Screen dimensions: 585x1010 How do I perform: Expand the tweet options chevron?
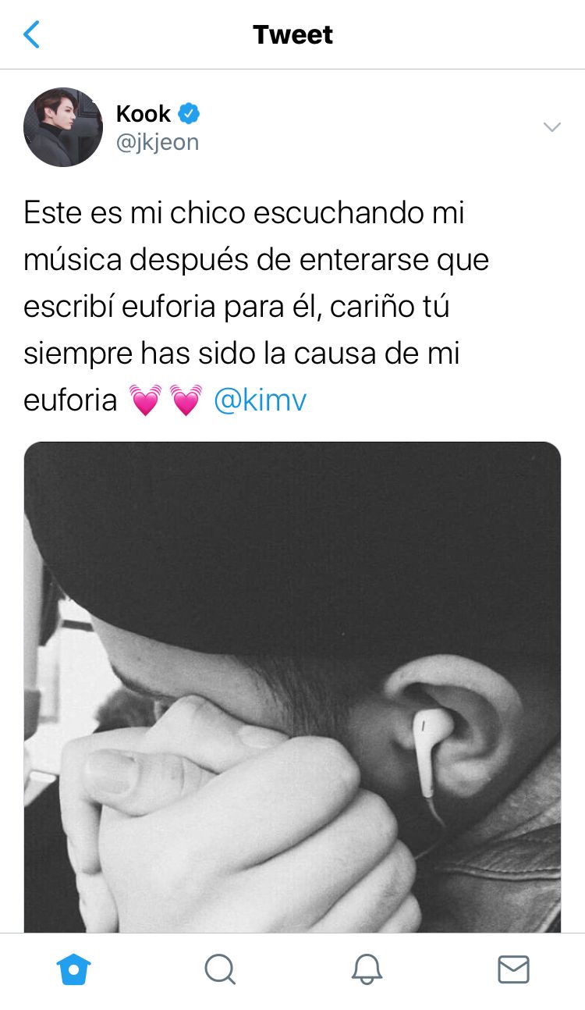click(x=552, y=127)
